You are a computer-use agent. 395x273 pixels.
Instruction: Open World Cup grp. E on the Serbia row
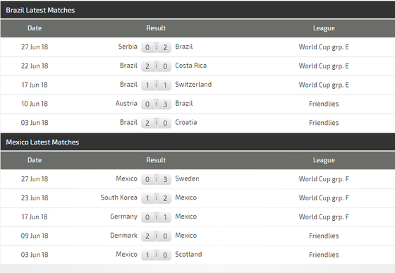click(x=324, y=47)
